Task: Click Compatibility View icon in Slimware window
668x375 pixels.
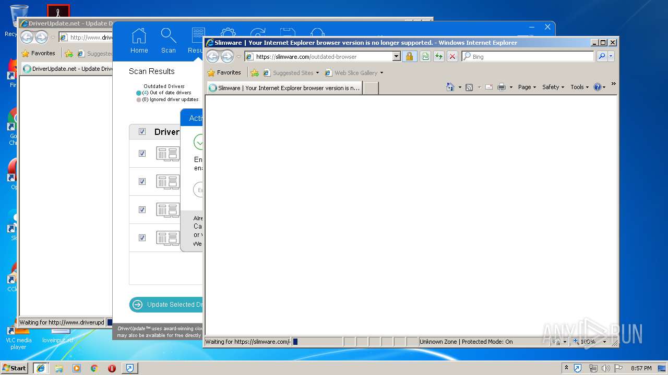Action: click(425, 56)
